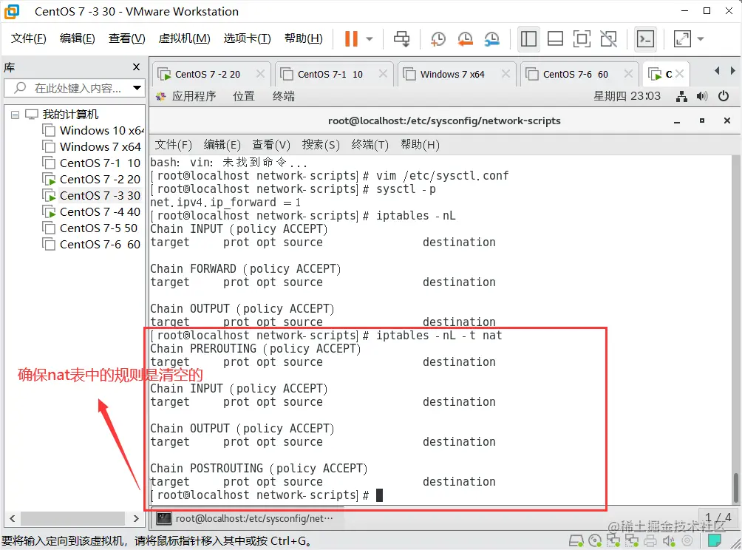Send Ctrl+Alt+Del to the guest

[401, 38]
